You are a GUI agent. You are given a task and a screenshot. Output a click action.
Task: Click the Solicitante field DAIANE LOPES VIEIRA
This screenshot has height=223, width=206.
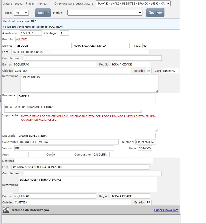69,142
